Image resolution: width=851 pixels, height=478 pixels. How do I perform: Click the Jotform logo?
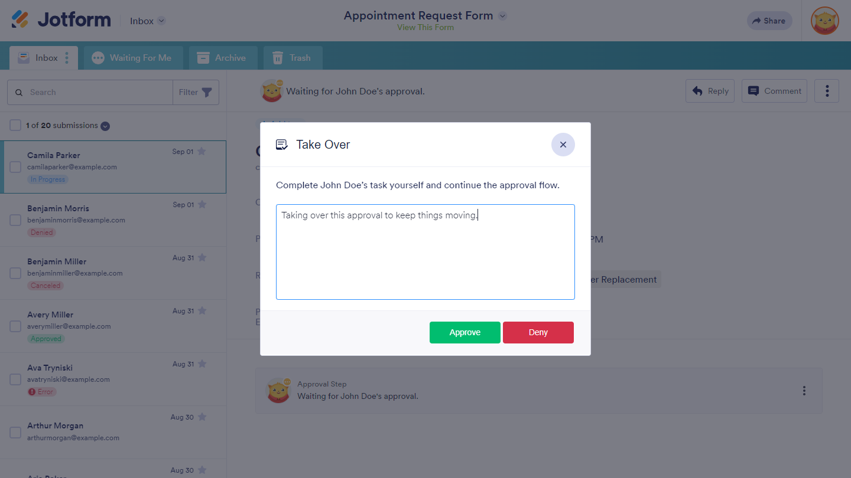tap(61, 20)
